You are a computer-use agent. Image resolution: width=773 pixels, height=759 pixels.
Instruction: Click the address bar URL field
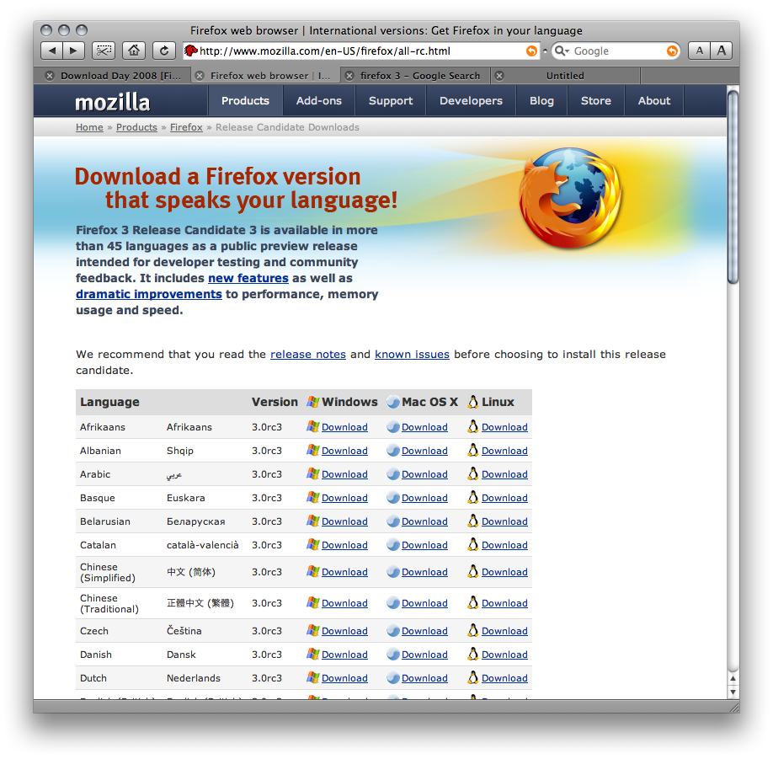pyautogui.click(x=361, y=51)
